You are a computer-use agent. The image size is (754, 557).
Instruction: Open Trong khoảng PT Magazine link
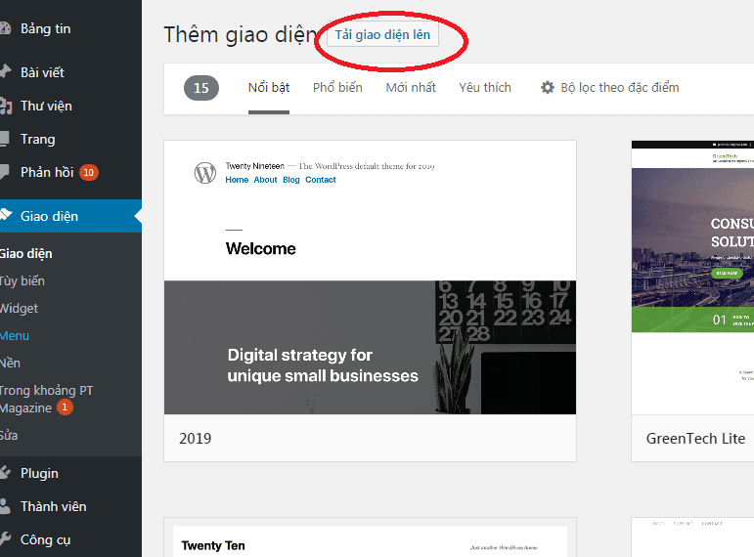[47, 400]
